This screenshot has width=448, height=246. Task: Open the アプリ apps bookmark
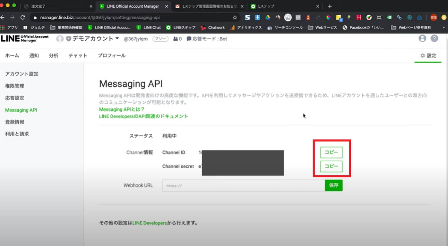[9, 27]
